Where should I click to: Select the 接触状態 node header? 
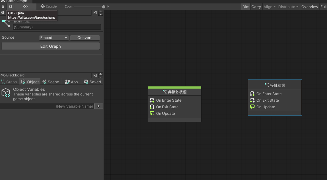pos(275,85)
